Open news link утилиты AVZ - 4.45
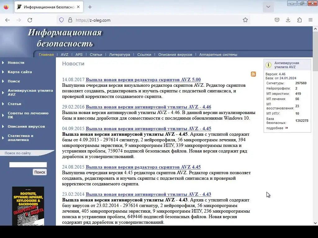Image resolution: width=318 pixels, height=238 pixels. 148,129
